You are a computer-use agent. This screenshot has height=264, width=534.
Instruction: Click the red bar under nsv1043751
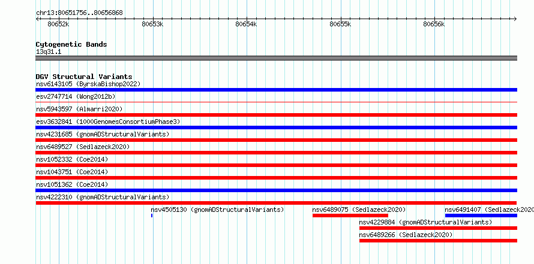276,178
